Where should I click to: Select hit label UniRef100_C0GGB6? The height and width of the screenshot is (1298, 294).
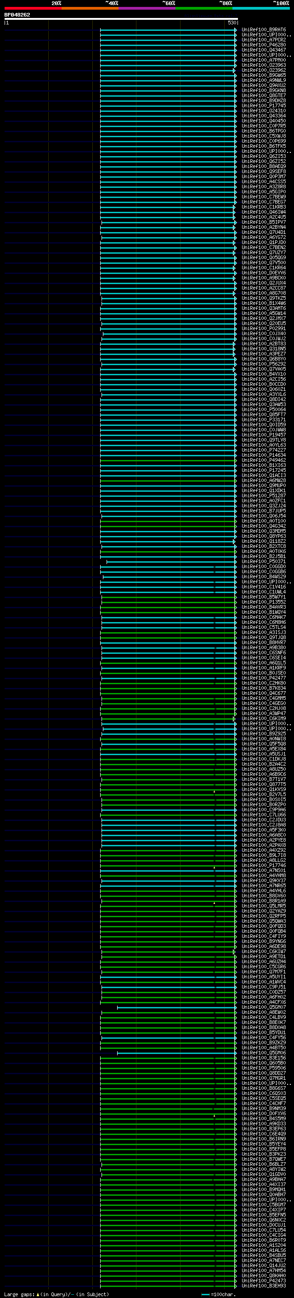point(264,571)
